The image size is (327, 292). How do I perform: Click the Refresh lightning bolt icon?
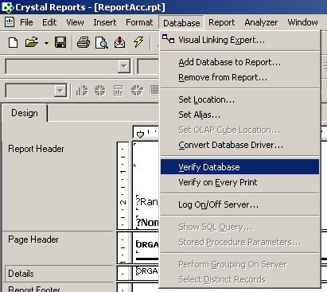(138, 42)
